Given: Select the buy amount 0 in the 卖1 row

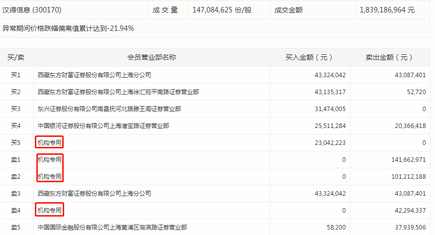Looking at the screenshot, I should coord(344,159).
